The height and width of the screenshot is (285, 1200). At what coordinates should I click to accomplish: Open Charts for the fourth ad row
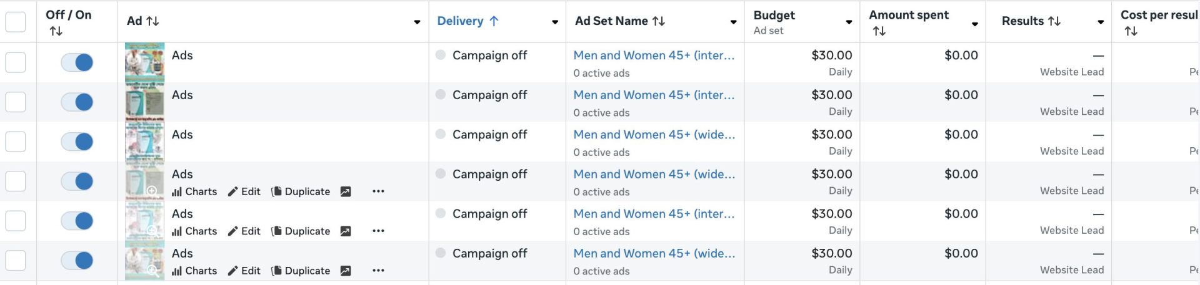click(194, 191)
